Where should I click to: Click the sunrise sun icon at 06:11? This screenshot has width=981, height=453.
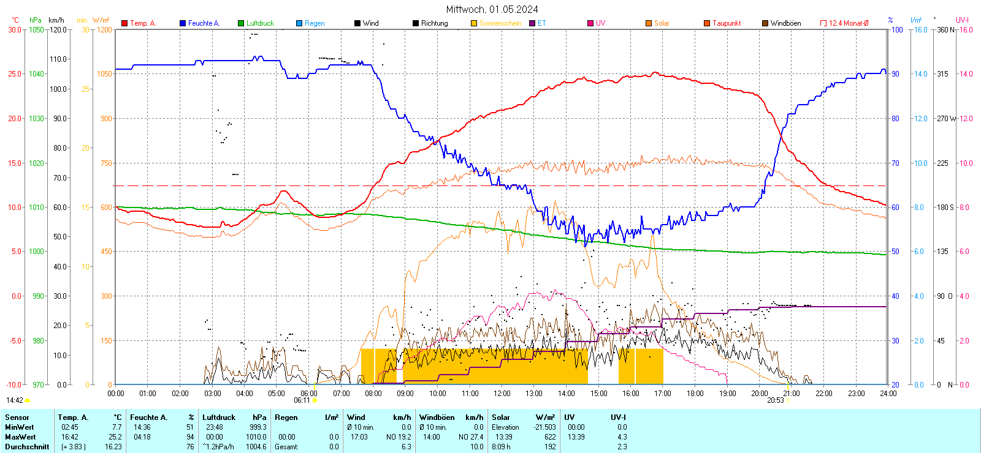[x=315, y=400]
